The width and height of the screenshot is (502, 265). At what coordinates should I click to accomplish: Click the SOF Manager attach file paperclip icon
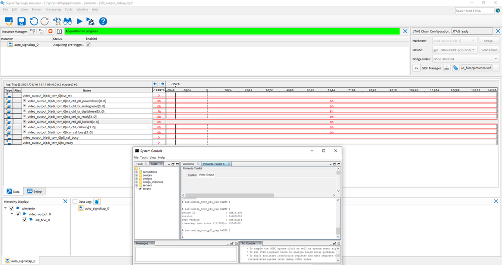(x=455, y=68)
